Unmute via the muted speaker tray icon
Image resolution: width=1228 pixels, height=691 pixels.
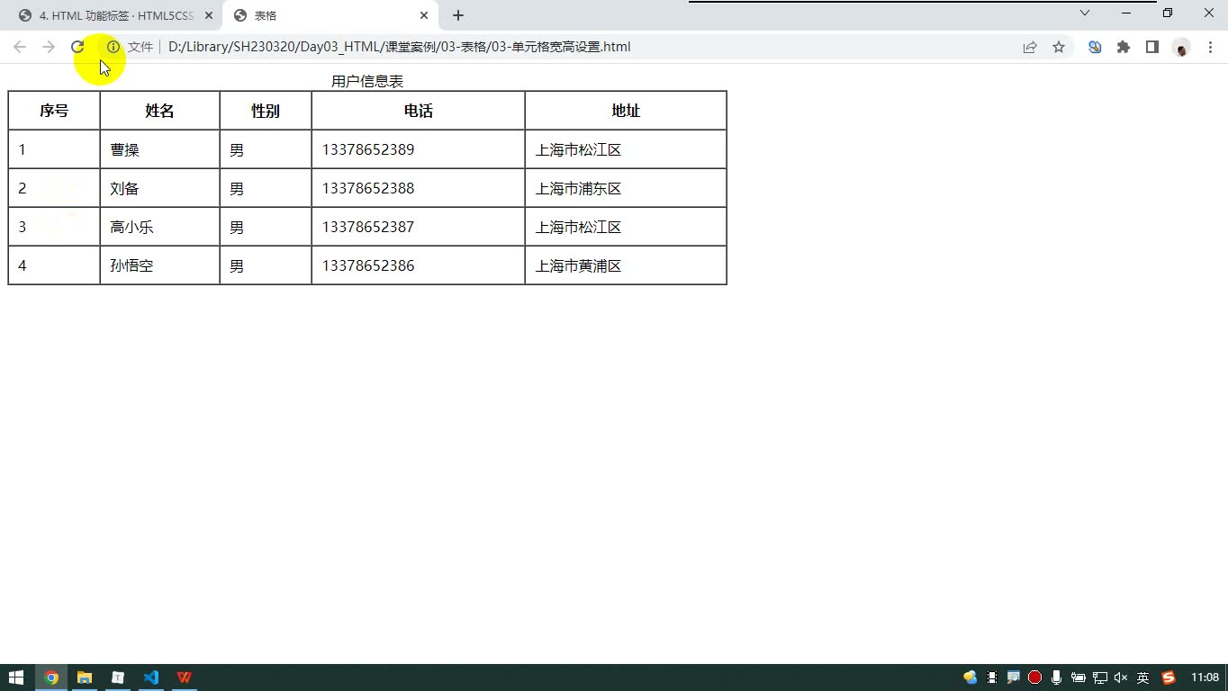tap(1121, 678)
